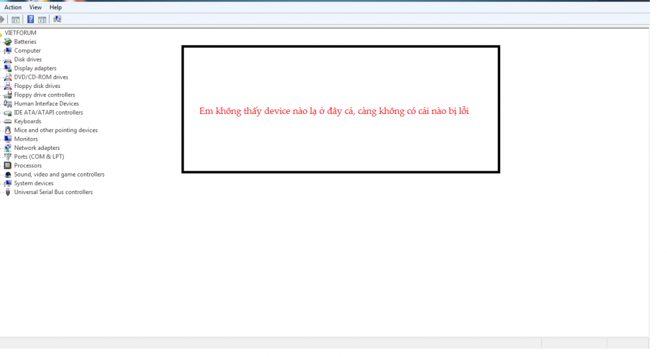
Task: Toggle the Show/Hide Console Tree button
Action: click(x=16, y=19)
